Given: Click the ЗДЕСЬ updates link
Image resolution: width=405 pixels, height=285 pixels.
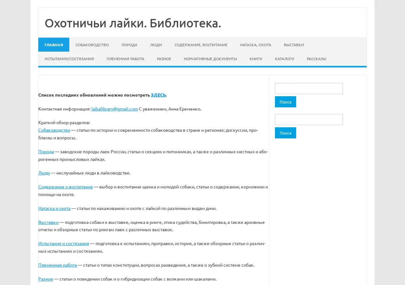Looking at the screenshot, I should pos(158,95).
